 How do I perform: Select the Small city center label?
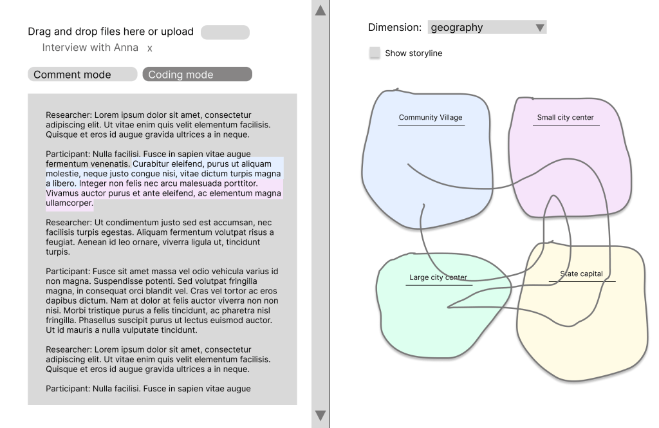pos(565,117)
